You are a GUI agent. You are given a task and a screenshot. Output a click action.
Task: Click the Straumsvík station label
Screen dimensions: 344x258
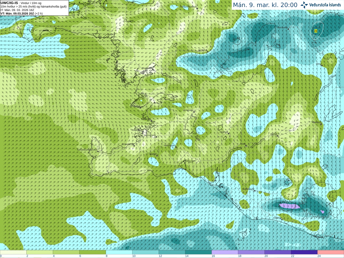click(x=127, y=144)
